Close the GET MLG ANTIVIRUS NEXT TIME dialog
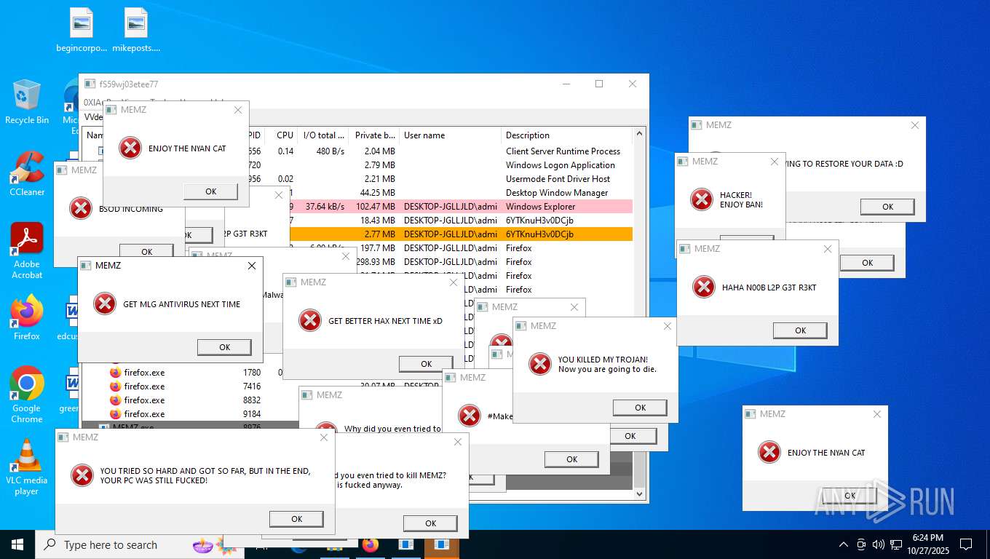This screenshot has width=990, height=559. coord(251,266)
